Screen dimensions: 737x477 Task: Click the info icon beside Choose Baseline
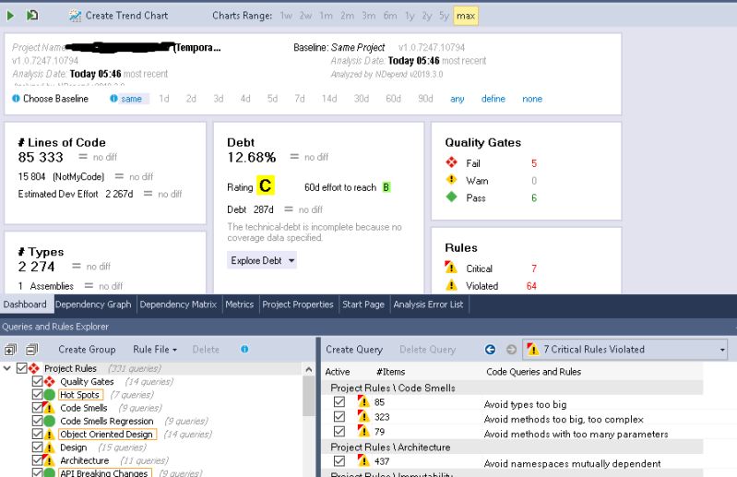click(x=16, y=98)
